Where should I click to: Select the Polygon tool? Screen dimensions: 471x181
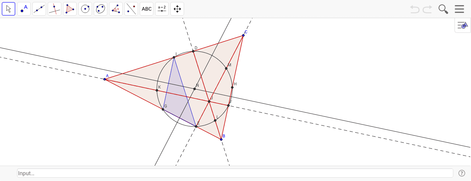70,9
